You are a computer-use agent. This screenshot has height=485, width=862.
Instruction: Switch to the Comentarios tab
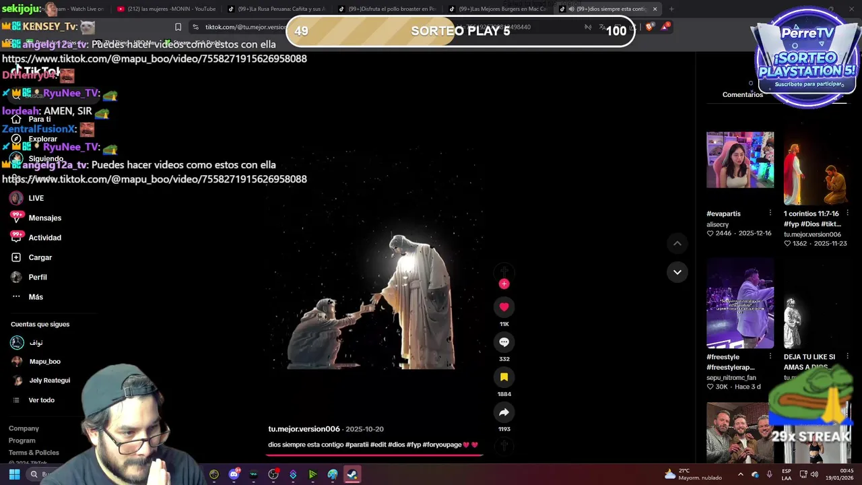point(743,95)
